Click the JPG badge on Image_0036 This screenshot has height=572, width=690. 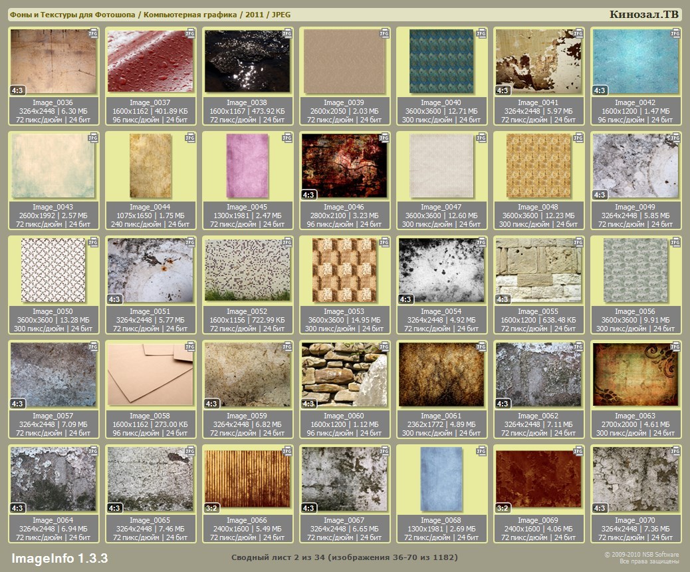pos(94,33)
